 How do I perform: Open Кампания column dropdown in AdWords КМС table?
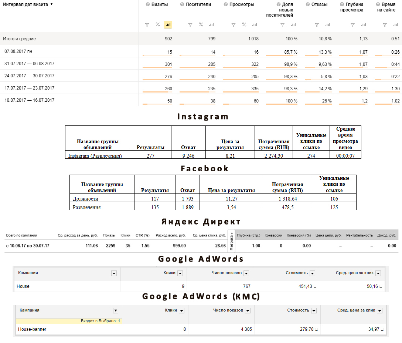pos(116,311)
